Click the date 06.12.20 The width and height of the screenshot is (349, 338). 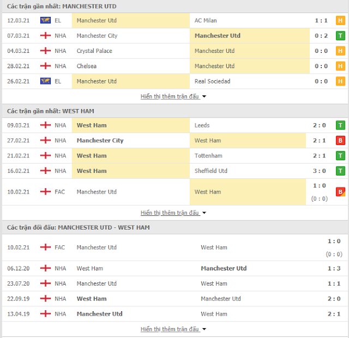18,268
